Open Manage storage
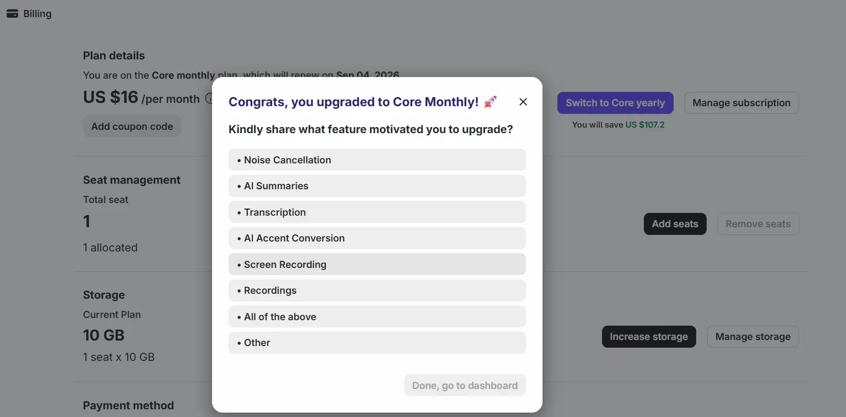Screen dimensions: 846x417 [x=753, y=337]
